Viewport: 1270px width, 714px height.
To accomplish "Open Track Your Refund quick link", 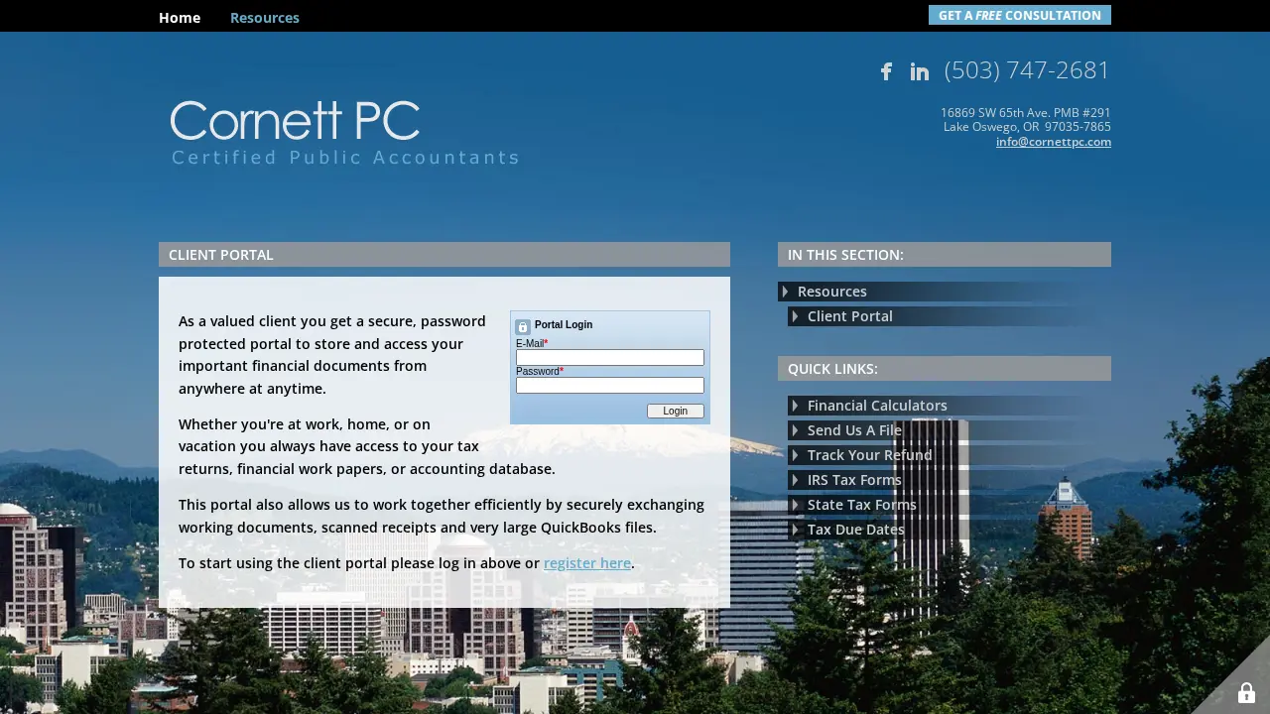I will click(869, 455).
